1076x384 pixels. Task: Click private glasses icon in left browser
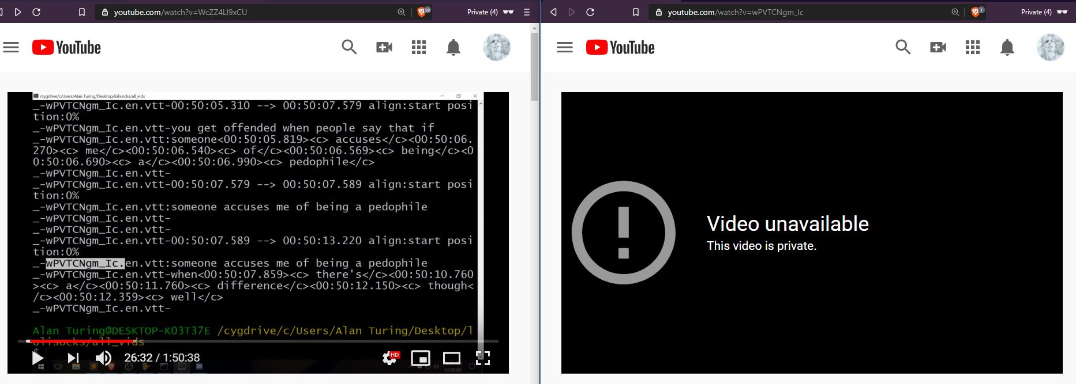point(508,12)
